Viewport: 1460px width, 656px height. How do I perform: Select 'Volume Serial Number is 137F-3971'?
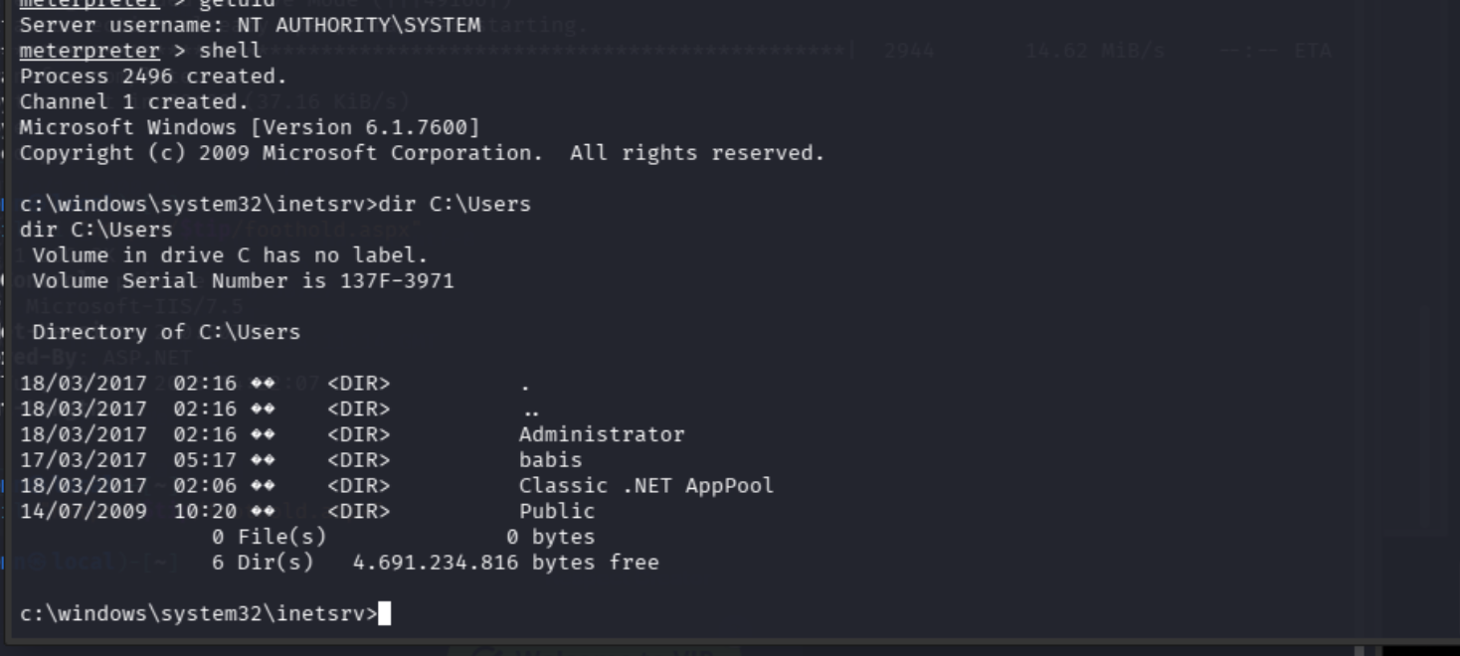[x=243, y=281]
